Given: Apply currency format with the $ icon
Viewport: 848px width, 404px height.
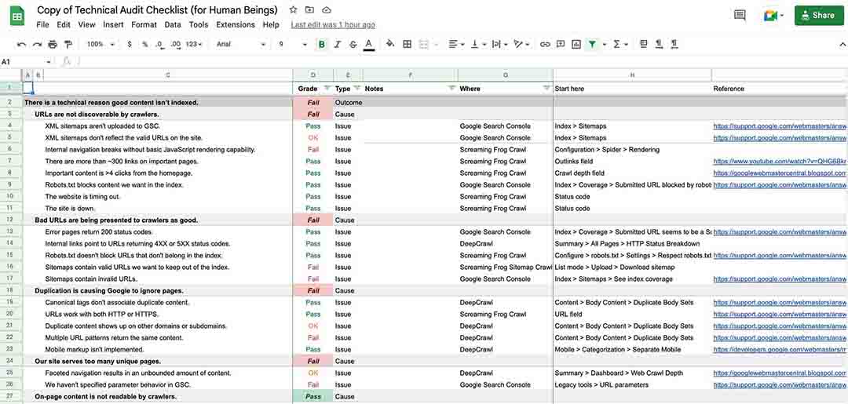Looking at the screenshot, I should point(130,44).
